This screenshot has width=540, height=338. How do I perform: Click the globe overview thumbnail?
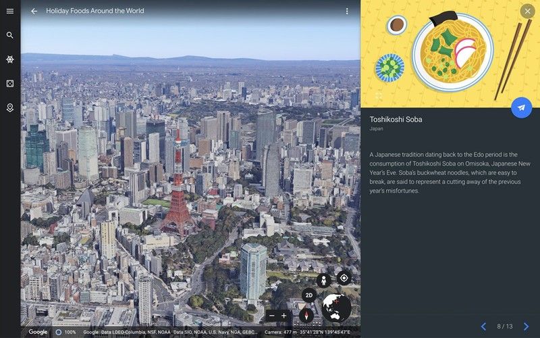point(336,308)
